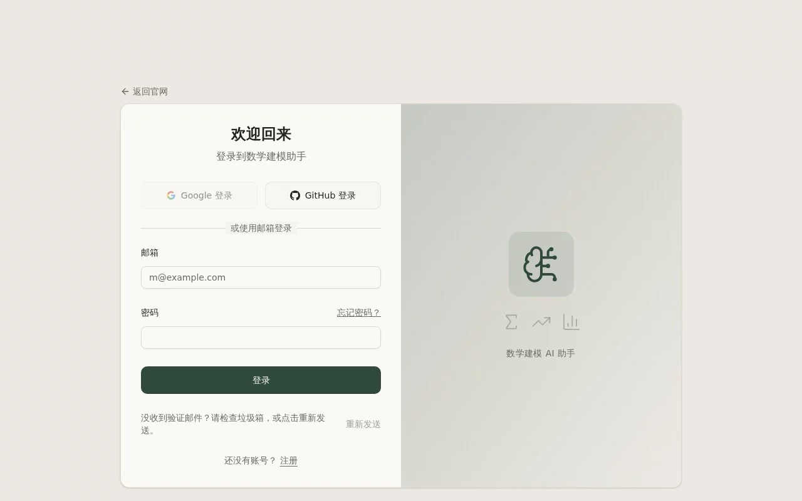Click the brain circuit logo tile
The image size is (802, 501).
coord(541,264)
